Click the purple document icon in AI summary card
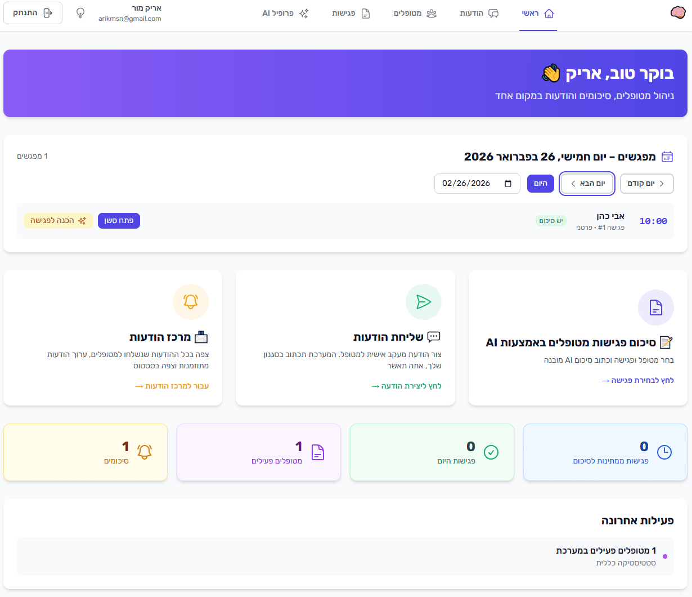This screenshot has width=692, height=597. (x=655, y=308)
